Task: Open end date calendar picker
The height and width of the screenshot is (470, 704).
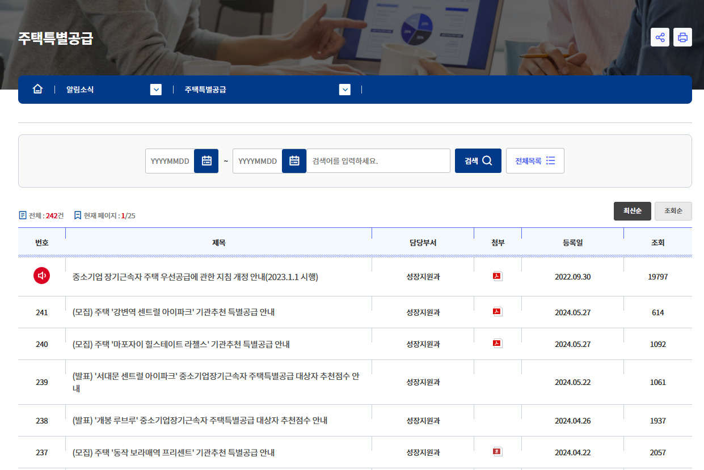Action: click(294, 161)
